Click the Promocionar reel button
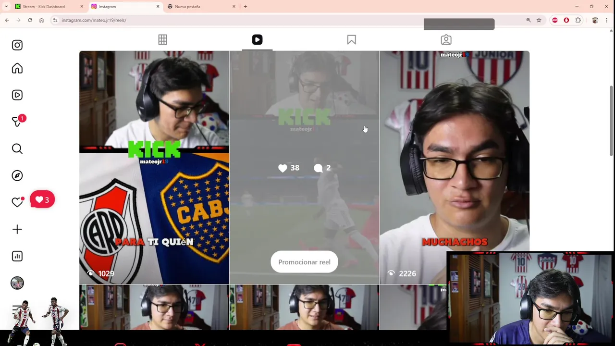The width and height of the screenshot is (615, 346). [x=304, y=262]
